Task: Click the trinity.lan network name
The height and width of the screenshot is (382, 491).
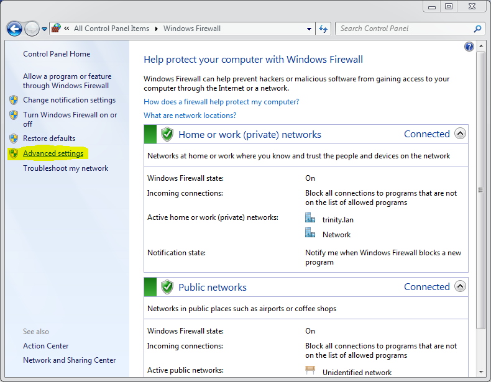Action: click(338, 220)
